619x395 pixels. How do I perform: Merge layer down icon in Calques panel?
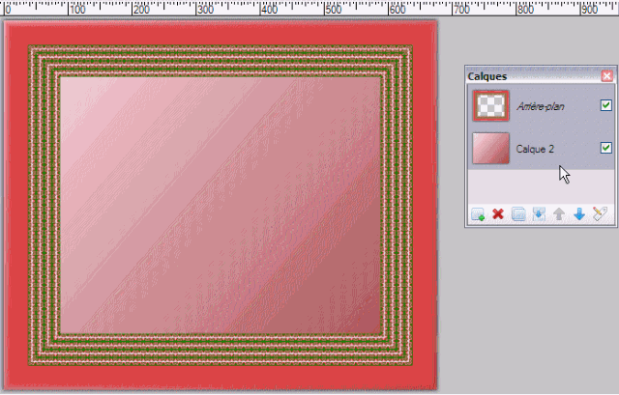click(539, 213)
